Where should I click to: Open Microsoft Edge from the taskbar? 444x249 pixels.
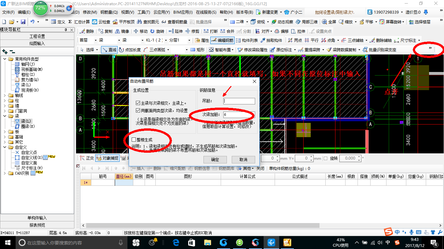pos(176,242)
